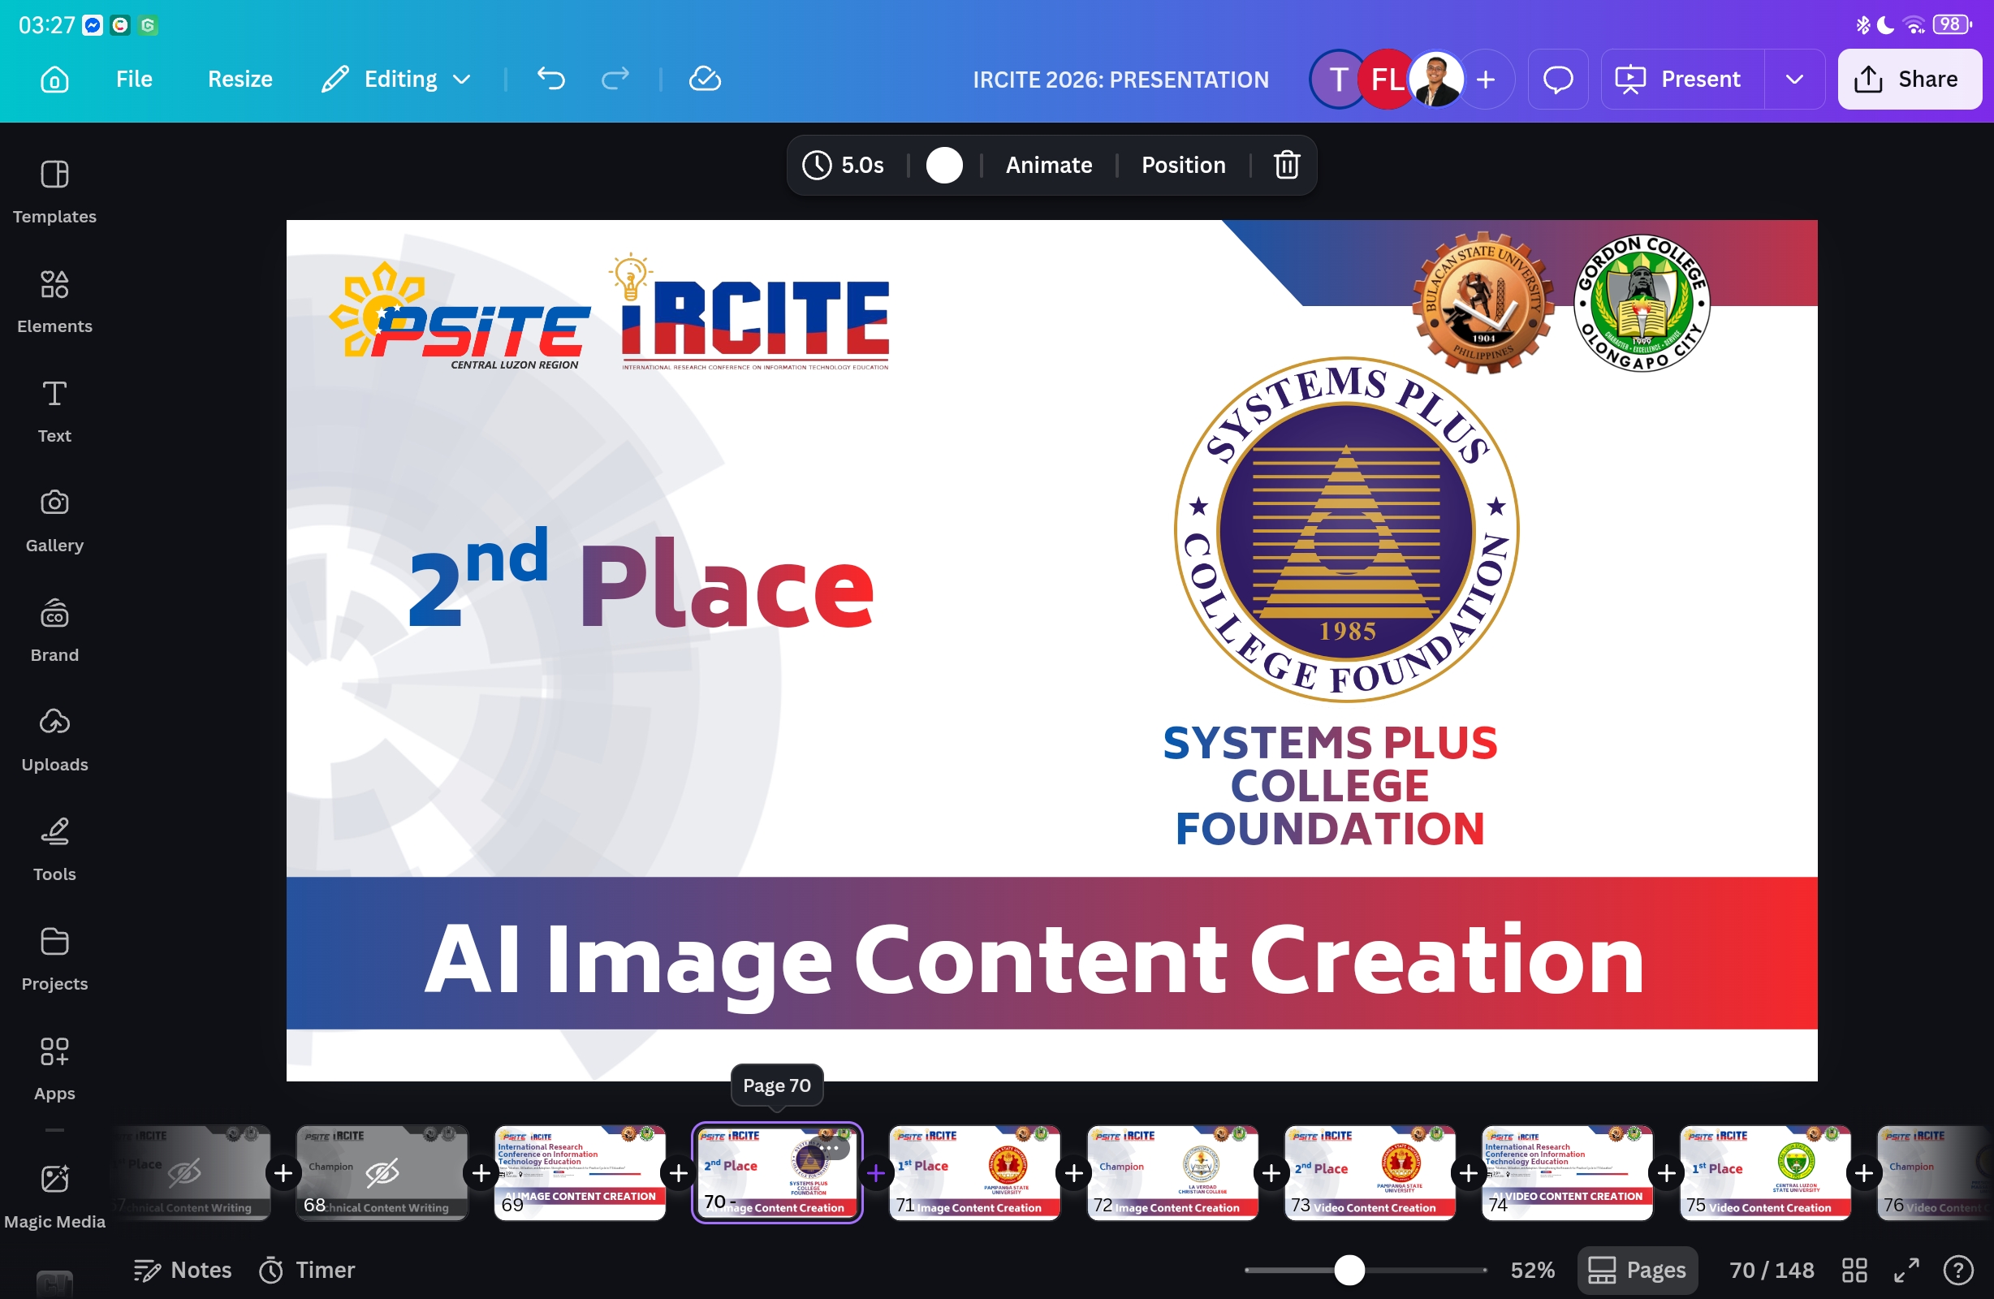Go to the Canva home icon
This screenshot has width=1994, height=1299.
pyautogui.click(x=54, y=80)
